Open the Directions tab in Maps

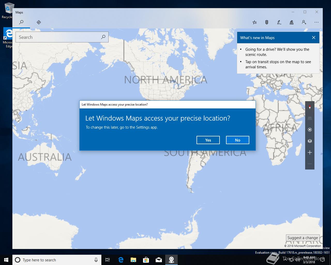click(x=39, y=22)
